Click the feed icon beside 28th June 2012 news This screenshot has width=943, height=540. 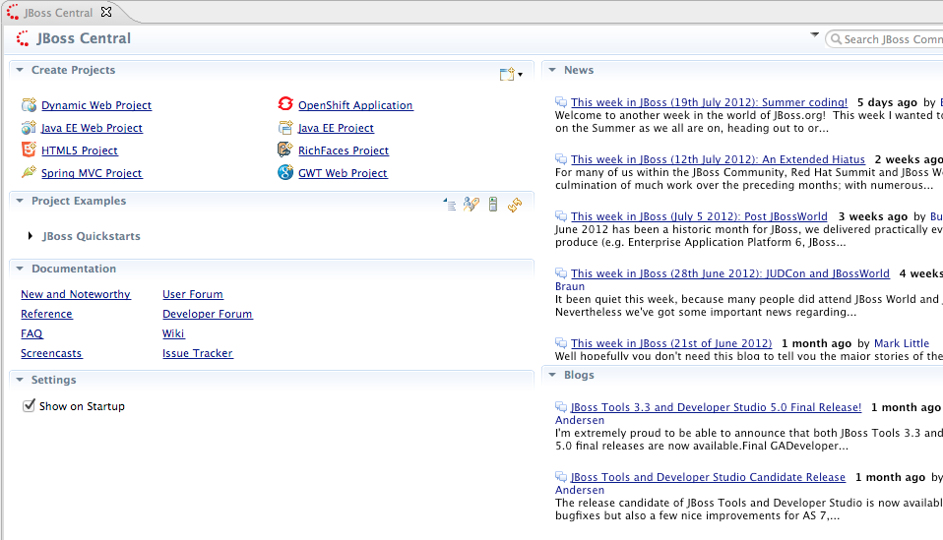(x=561, y=273)
